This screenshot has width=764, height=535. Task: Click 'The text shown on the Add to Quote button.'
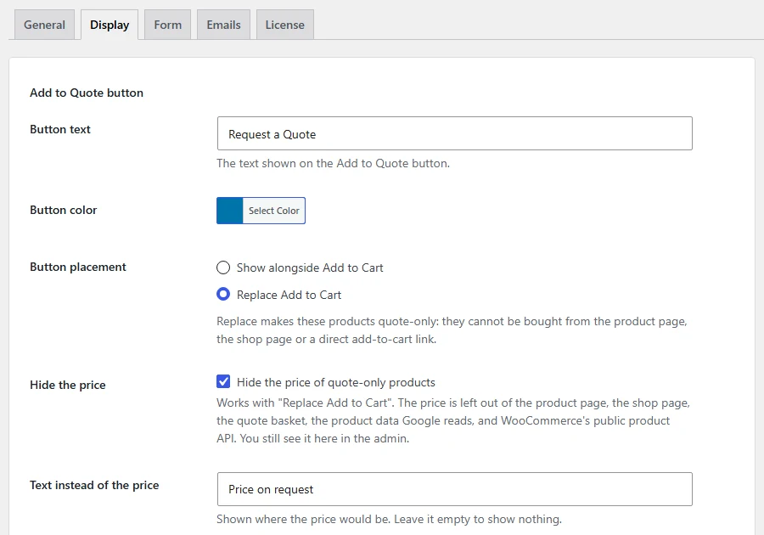tap(334, 163)
